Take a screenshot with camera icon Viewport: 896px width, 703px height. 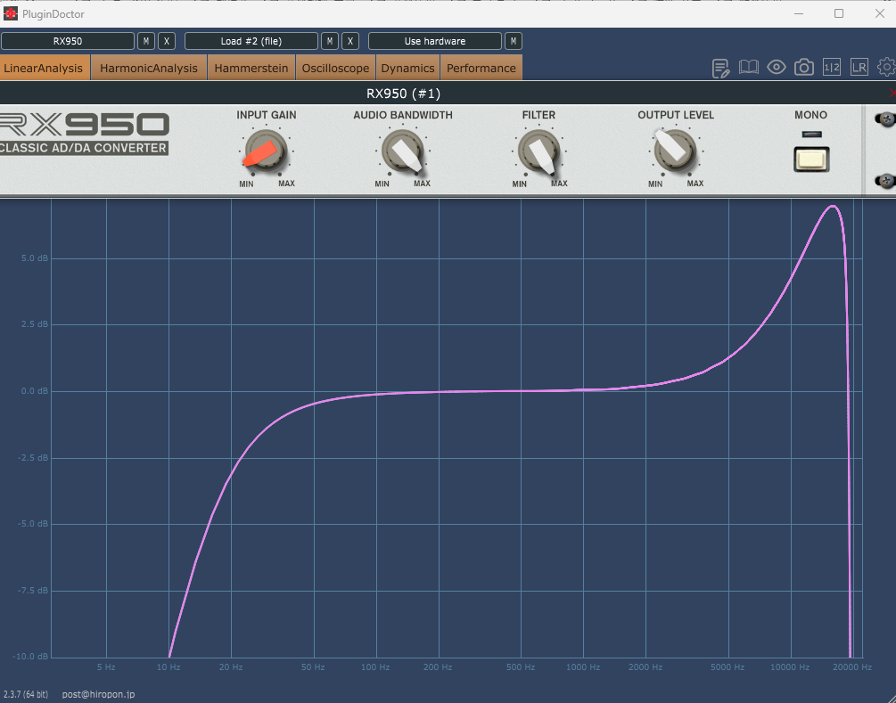click(804, 68)
